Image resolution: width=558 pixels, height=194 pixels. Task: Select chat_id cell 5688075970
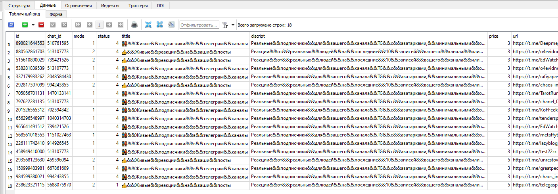[59, 185]
